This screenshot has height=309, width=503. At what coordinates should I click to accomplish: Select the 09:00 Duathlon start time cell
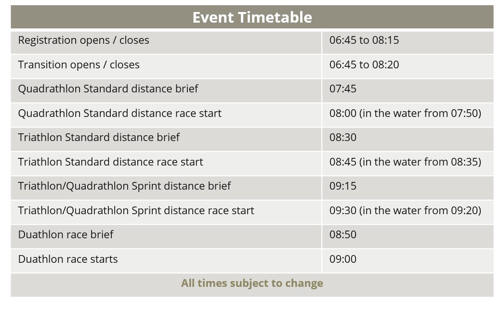[x=343, y=259]
